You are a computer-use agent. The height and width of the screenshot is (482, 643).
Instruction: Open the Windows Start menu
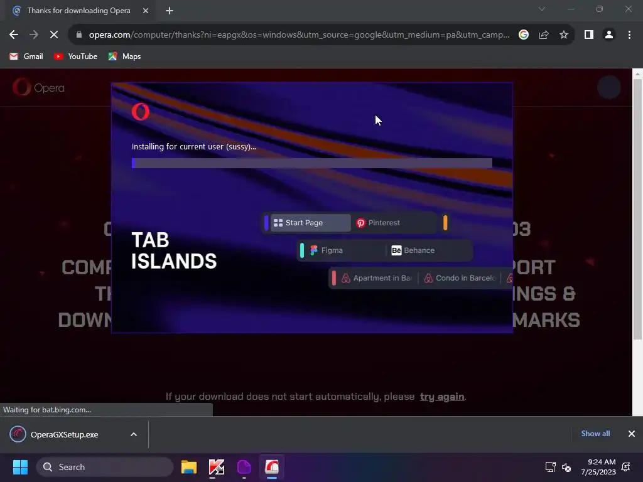coord(20,467)
